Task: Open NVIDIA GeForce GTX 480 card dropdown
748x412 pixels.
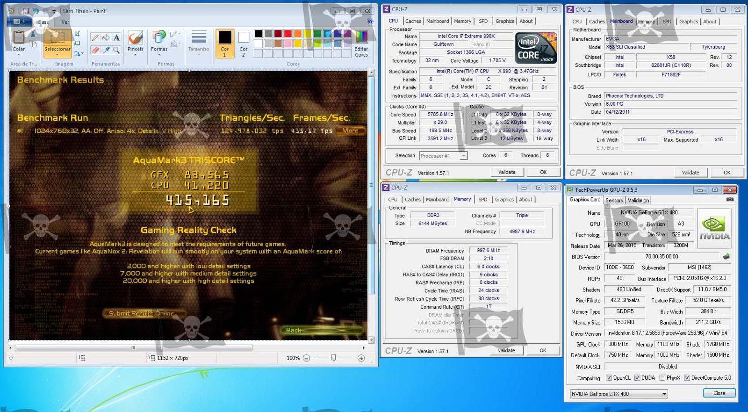Action: [619, 394]
